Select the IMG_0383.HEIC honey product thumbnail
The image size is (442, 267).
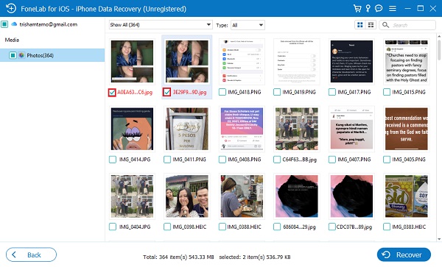pos(407,196)
